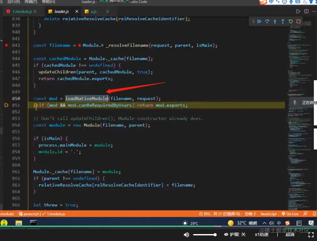Open the Sogou soft keyboard icon
The width and height of the screenshot is (317, 241).
pyautogui.click(x=298, y=2)
